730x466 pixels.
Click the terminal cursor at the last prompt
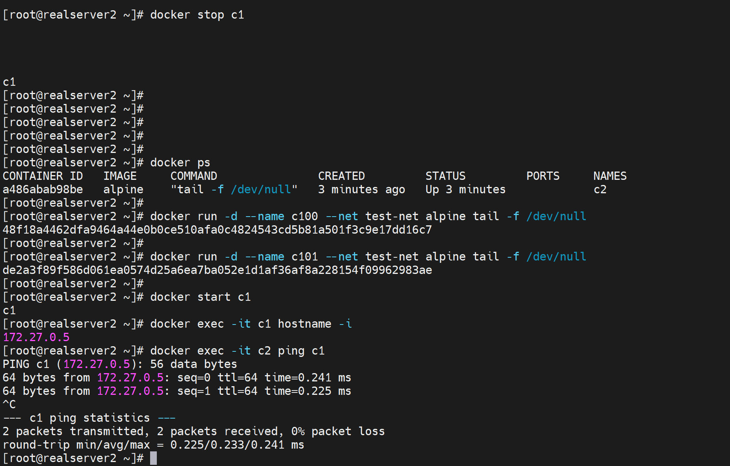(153, 458)
